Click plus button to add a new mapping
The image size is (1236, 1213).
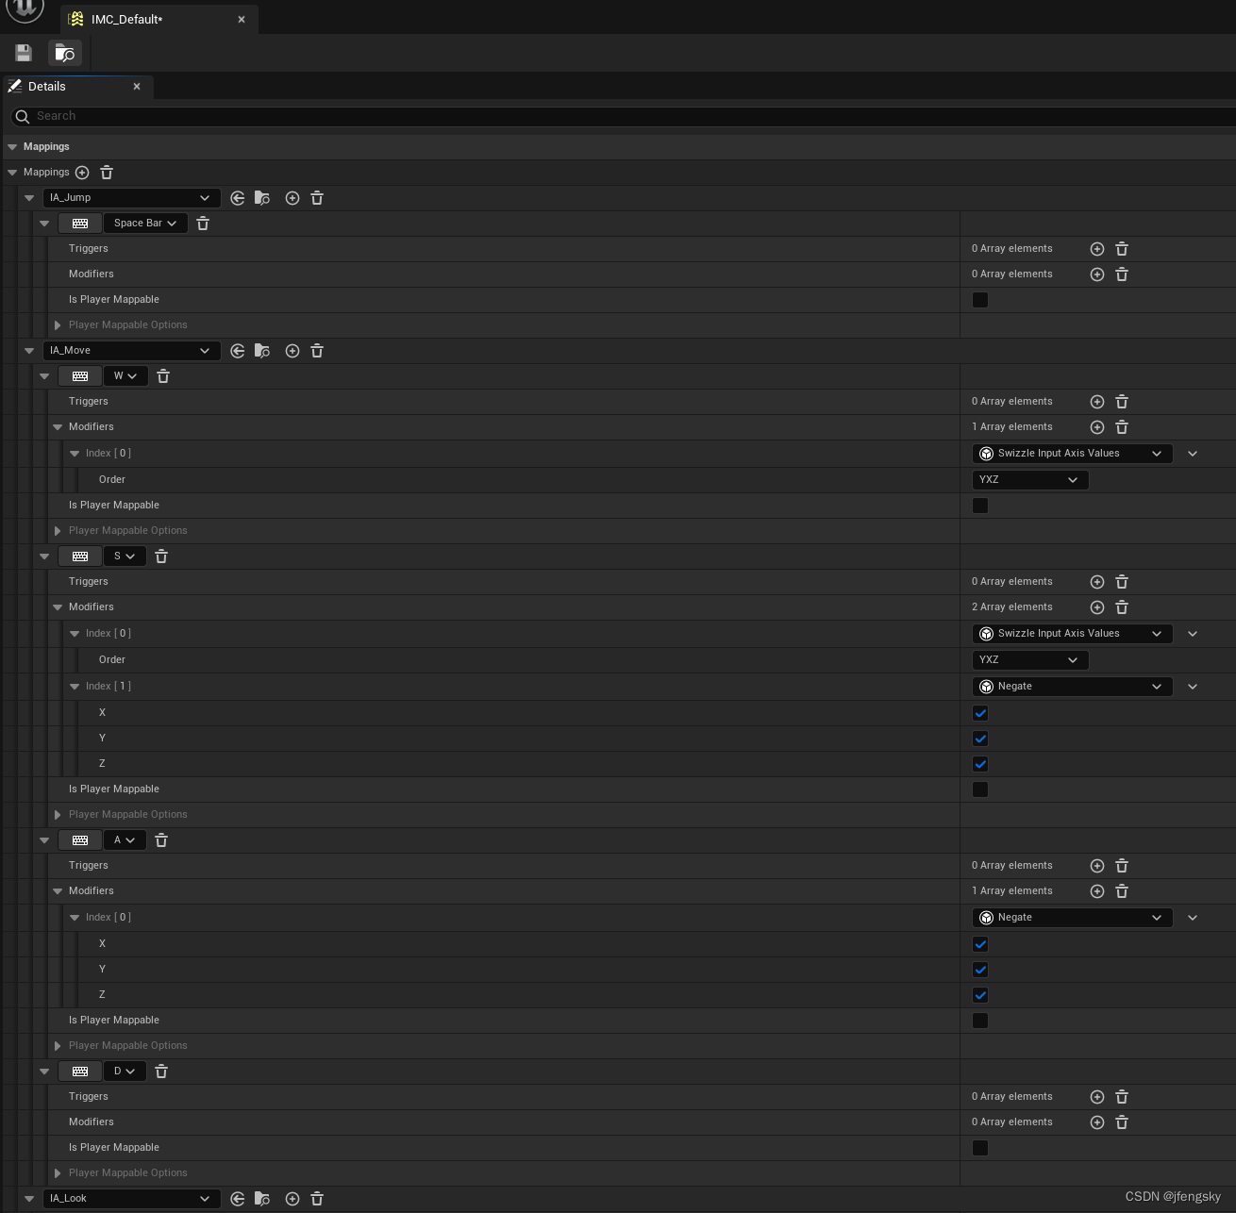[x=82, y=173]
